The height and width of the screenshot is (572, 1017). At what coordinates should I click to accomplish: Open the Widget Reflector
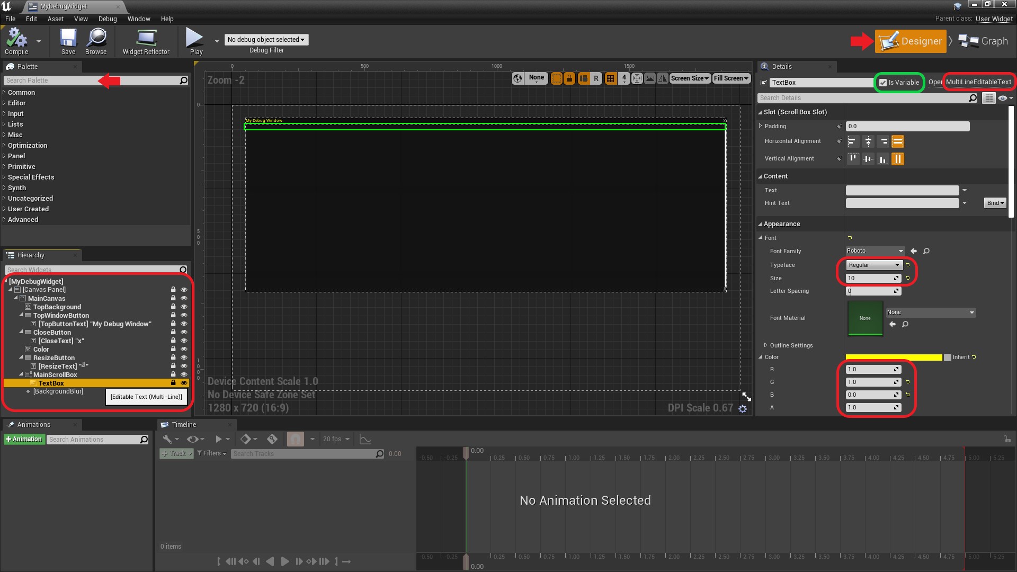tap(146, 41)
